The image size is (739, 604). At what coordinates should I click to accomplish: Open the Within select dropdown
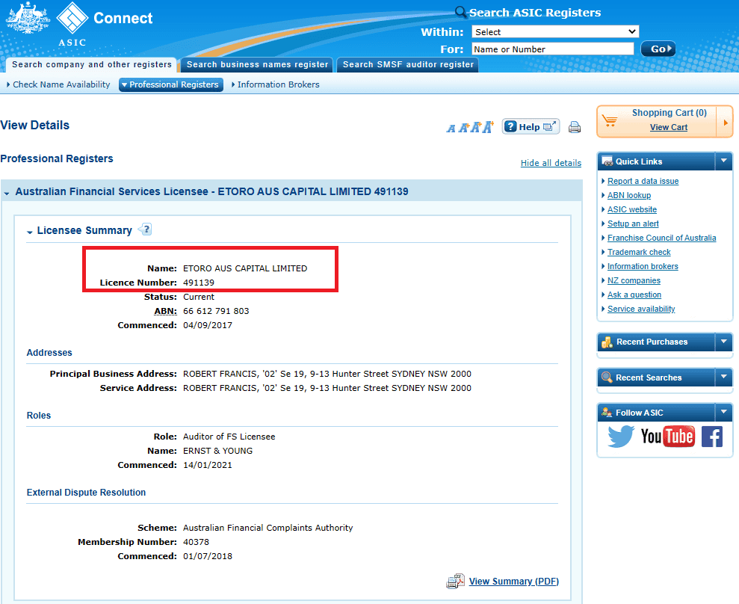click(x=555, y=31)
